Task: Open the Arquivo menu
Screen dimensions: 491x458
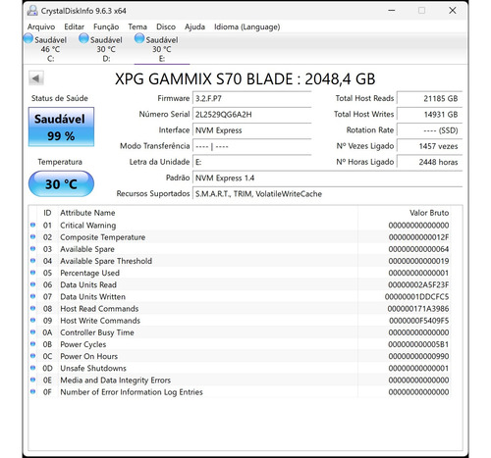Action: pos(41,26)
